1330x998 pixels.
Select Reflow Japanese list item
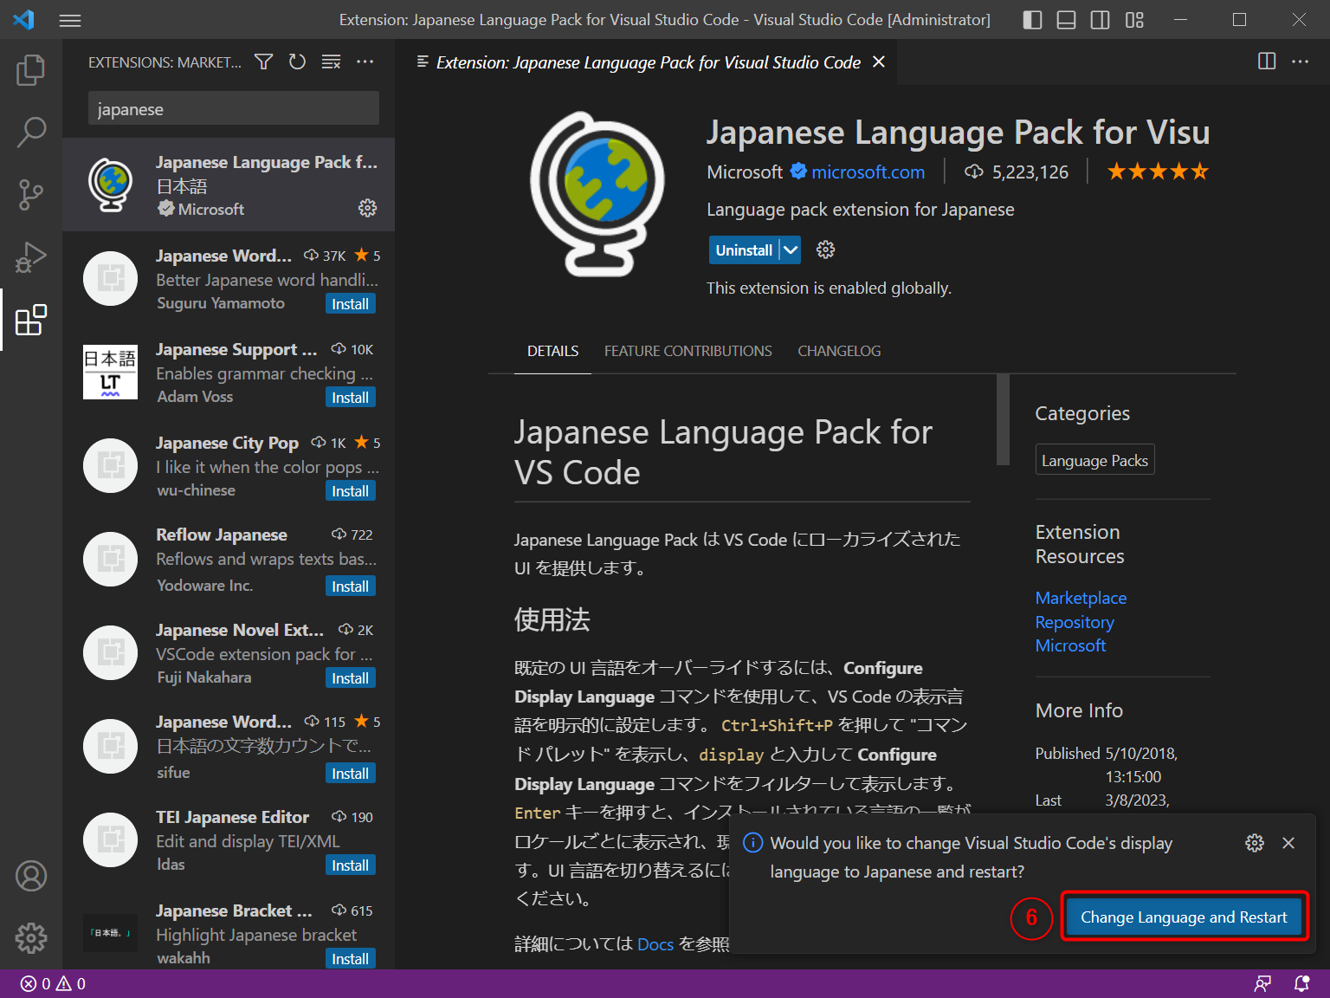click(229, 559)
